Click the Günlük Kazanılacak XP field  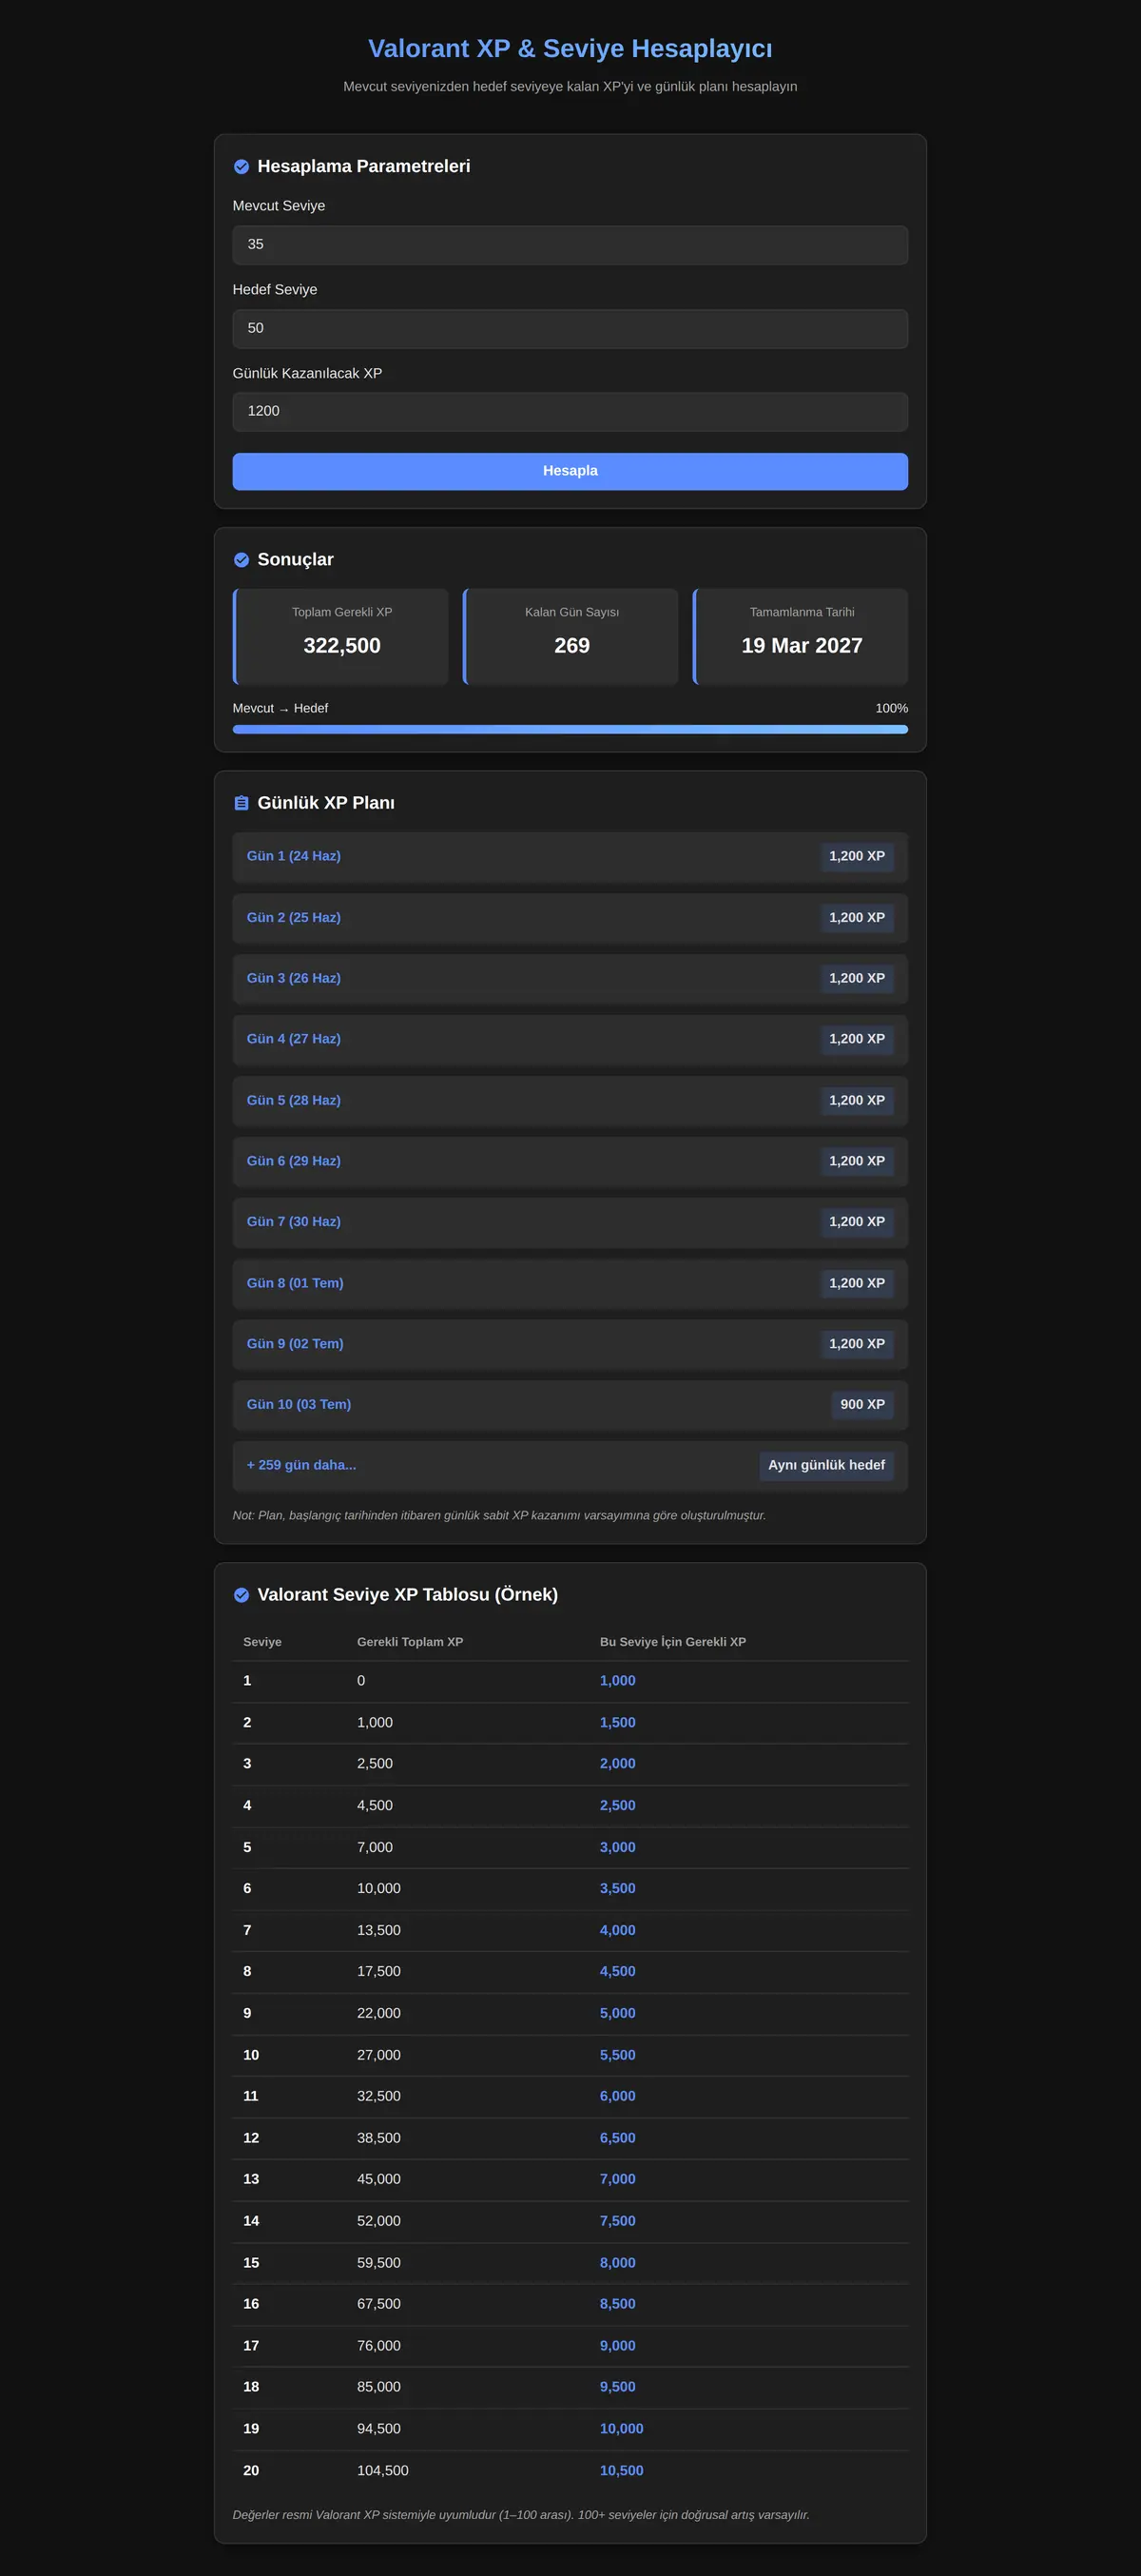pyautogui.click(x=570, y=412)
